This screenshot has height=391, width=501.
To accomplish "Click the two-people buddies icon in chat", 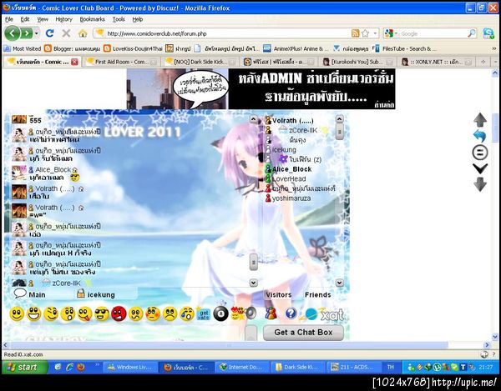I will click(x=271, y=313).
